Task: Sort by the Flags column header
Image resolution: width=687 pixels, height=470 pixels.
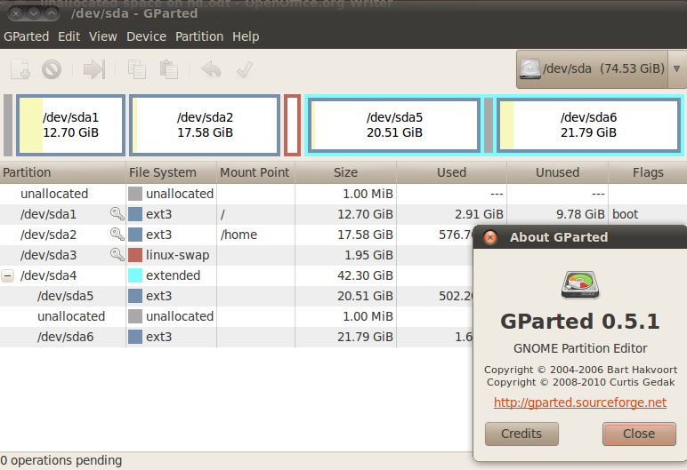Action: (x=648, y=172)
